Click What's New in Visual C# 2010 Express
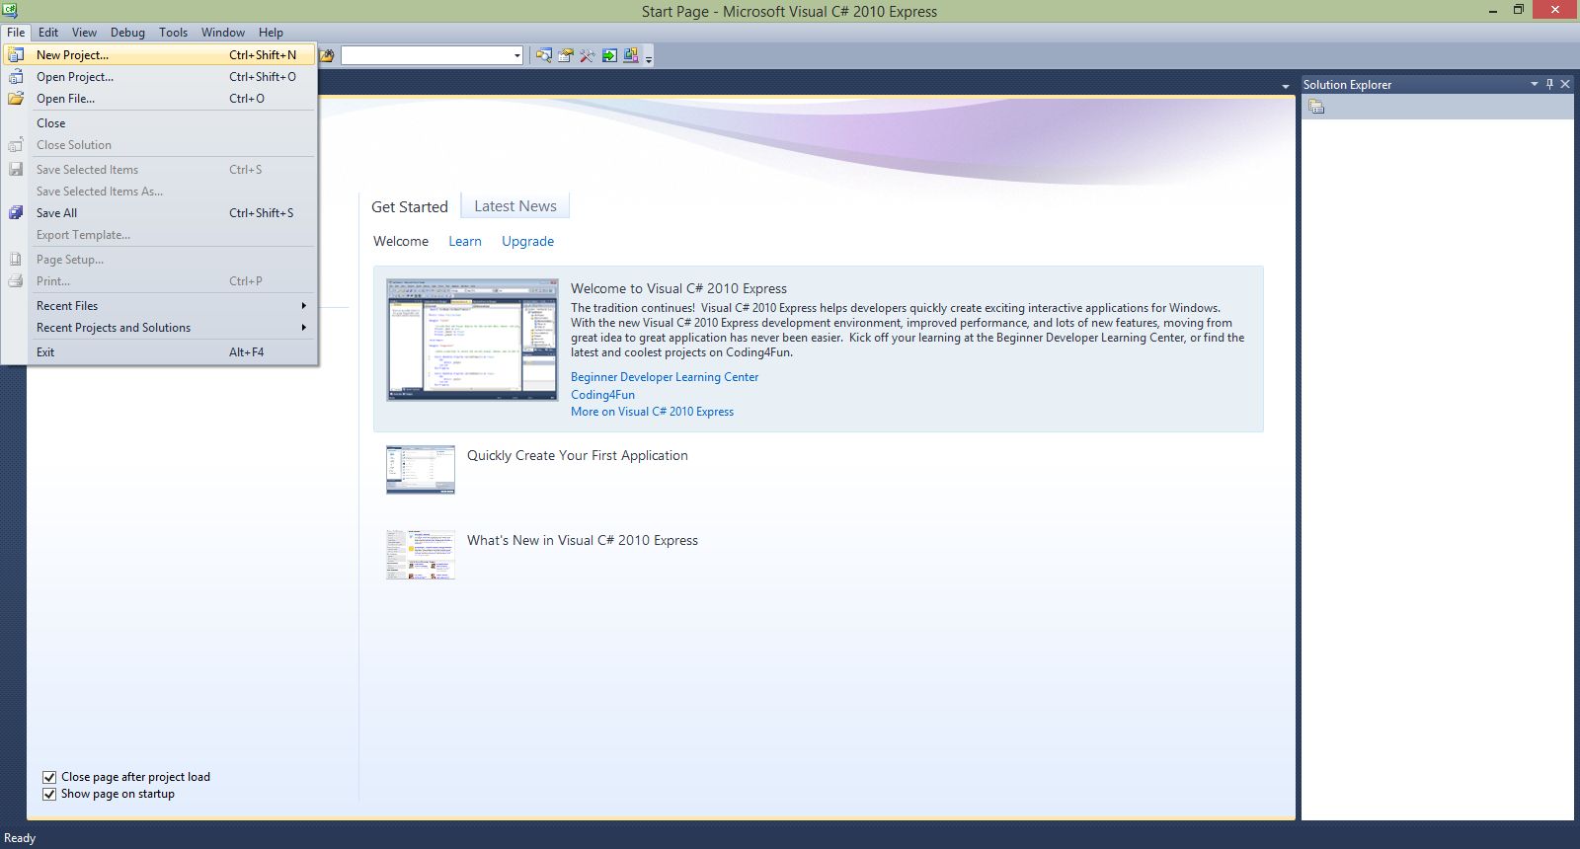 coord(583,540)
